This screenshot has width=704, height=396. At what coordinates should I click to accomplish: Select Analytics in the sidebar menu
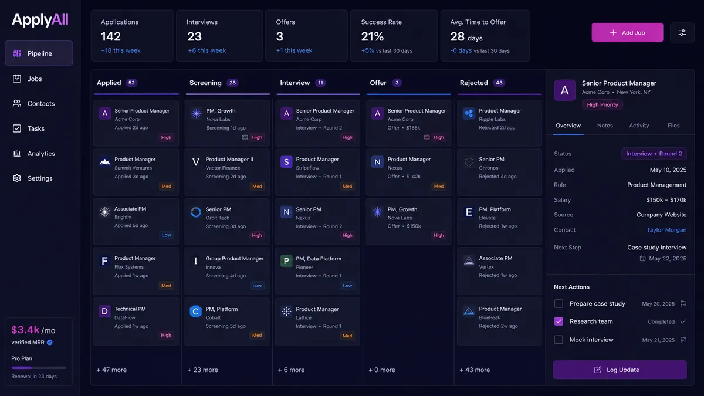(x=39, y=154)
